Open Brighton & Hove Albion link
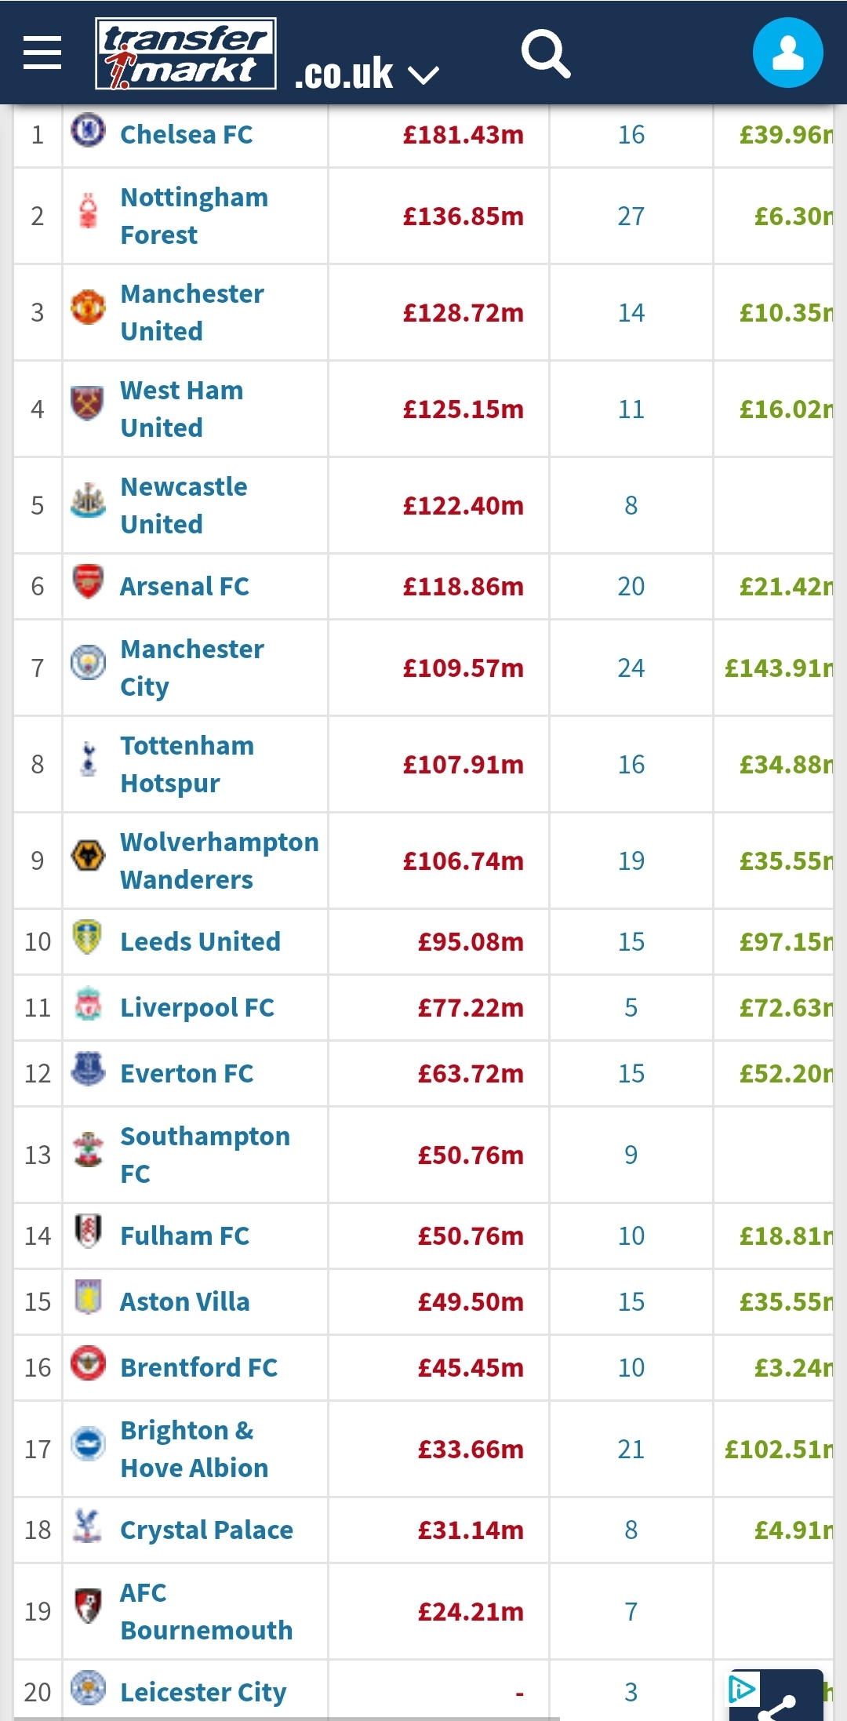Screen dimensions: 847x1721 click(x=194, y=1449)
